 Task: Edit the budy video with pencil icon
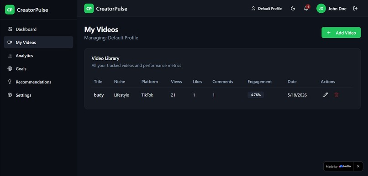coord(325,95)
